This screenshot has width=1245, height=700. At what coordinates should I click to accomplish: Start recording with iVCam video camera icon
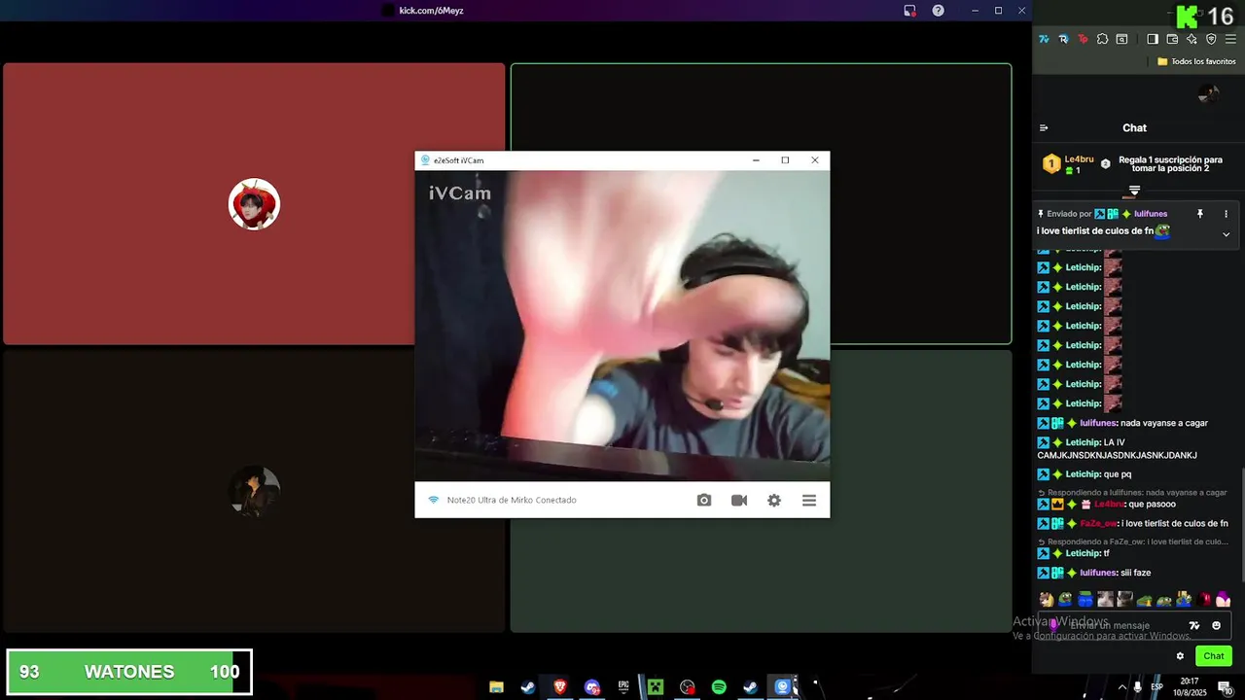coord(739,500)
